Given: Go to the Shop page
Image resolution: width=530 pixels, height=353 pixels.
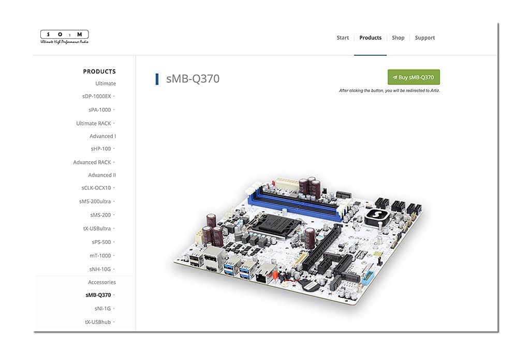Looking at the screenshot, I should click(398, 38).
